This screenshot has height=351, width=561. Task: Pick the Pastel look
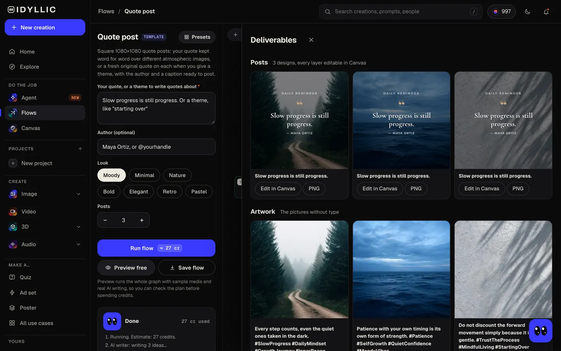199,191
